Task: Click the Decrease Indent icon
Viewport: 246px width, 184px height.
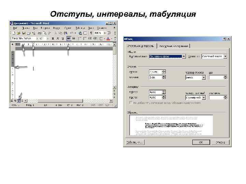Action: (90, 39)
